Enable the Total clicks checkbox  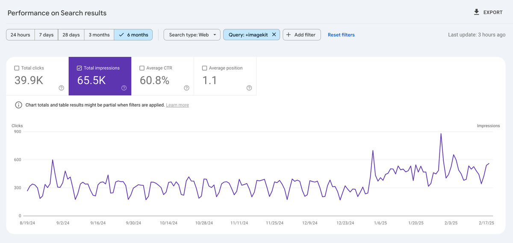click(x=17, y=68)
